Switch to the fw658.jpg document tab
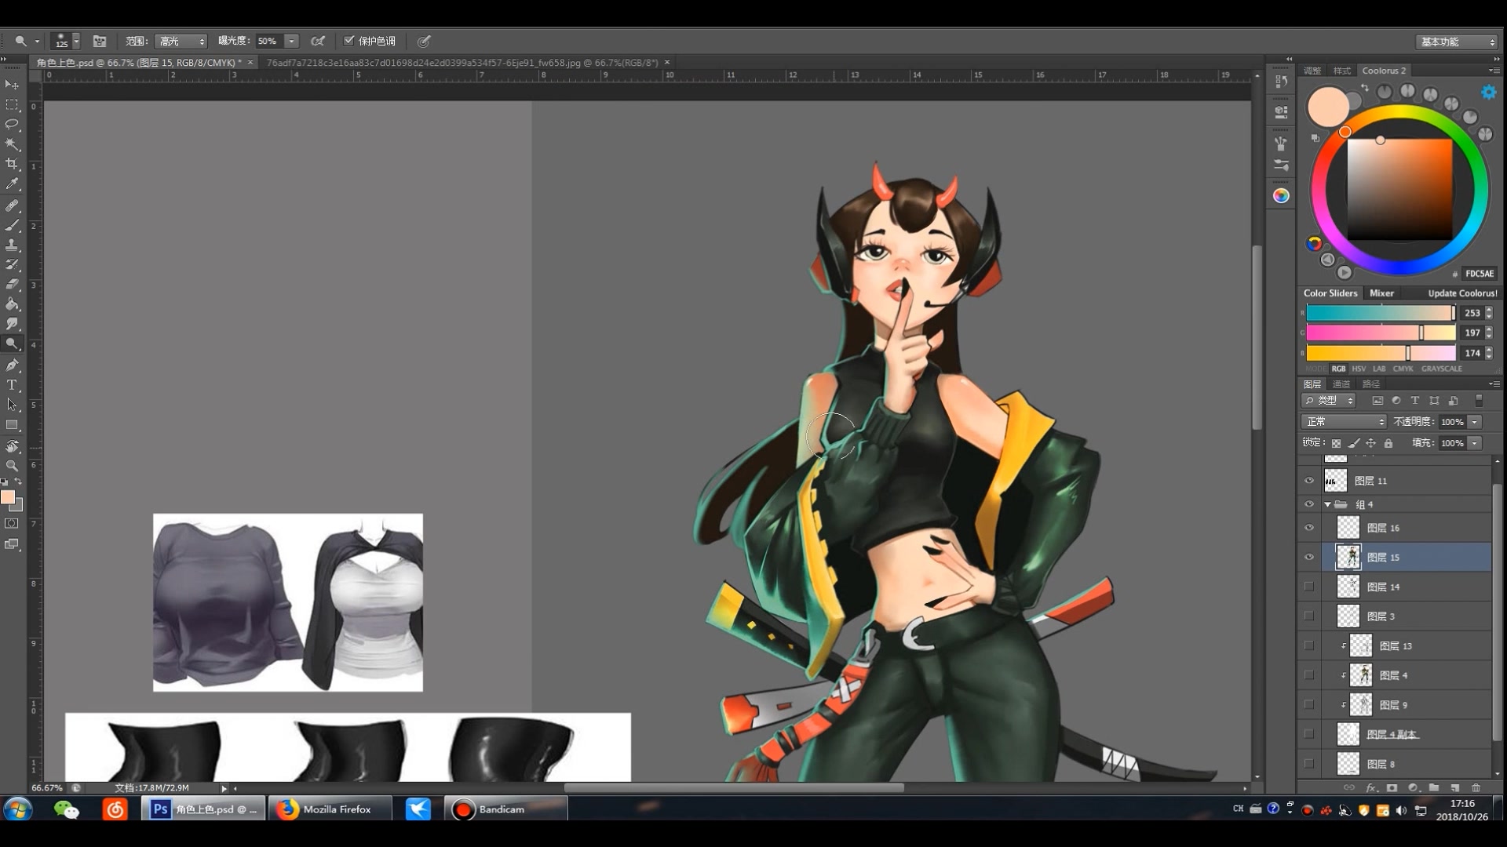The height and width of the screenshot is (847, 1507). pyautogui.click(x=462, y=63)
